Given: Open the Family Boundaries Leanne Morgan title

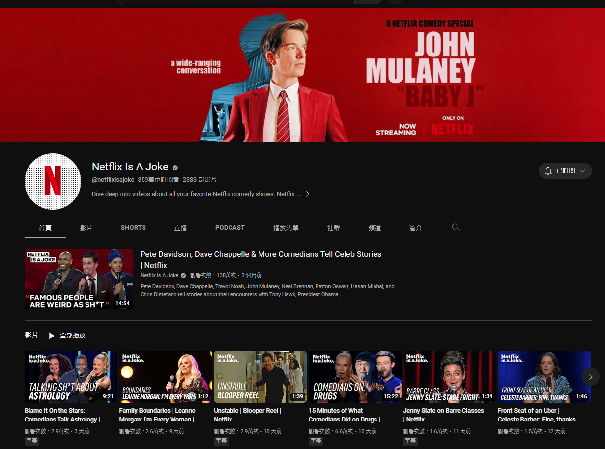Looking at the screenshot, I should click(x=159, y=415).
